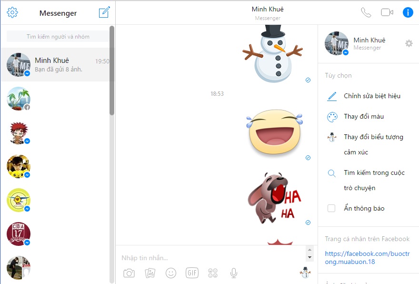This screenshot has height=284, width=419.
Task: Compose a new message with the pencil icon
Action: (105, 12)
